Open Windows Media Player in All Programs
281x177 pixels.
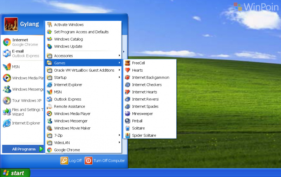83,114
